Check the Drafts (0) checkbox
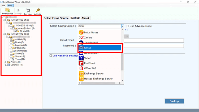Image resolution: width=199 pixels, height=112 pixels. [x=11, y=42]
